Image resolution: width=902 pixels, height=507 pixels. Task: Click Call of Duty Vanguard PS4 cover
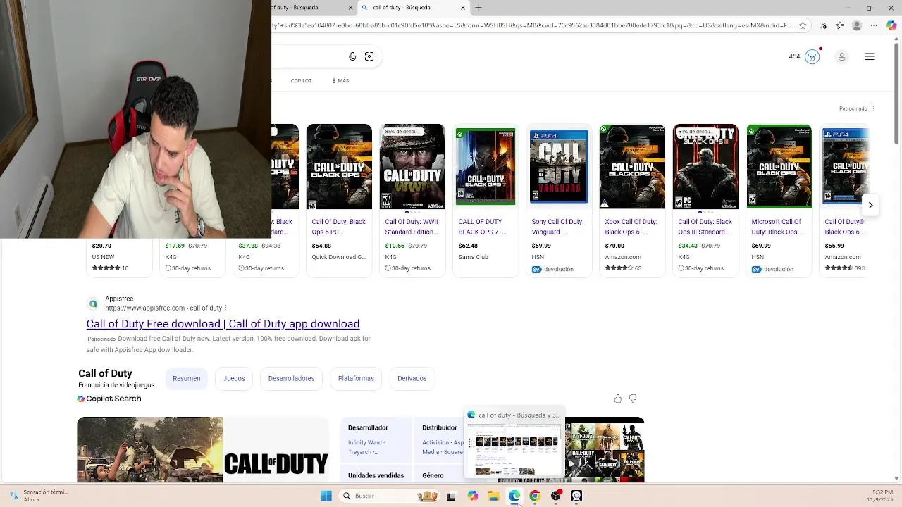click(559, 166)
